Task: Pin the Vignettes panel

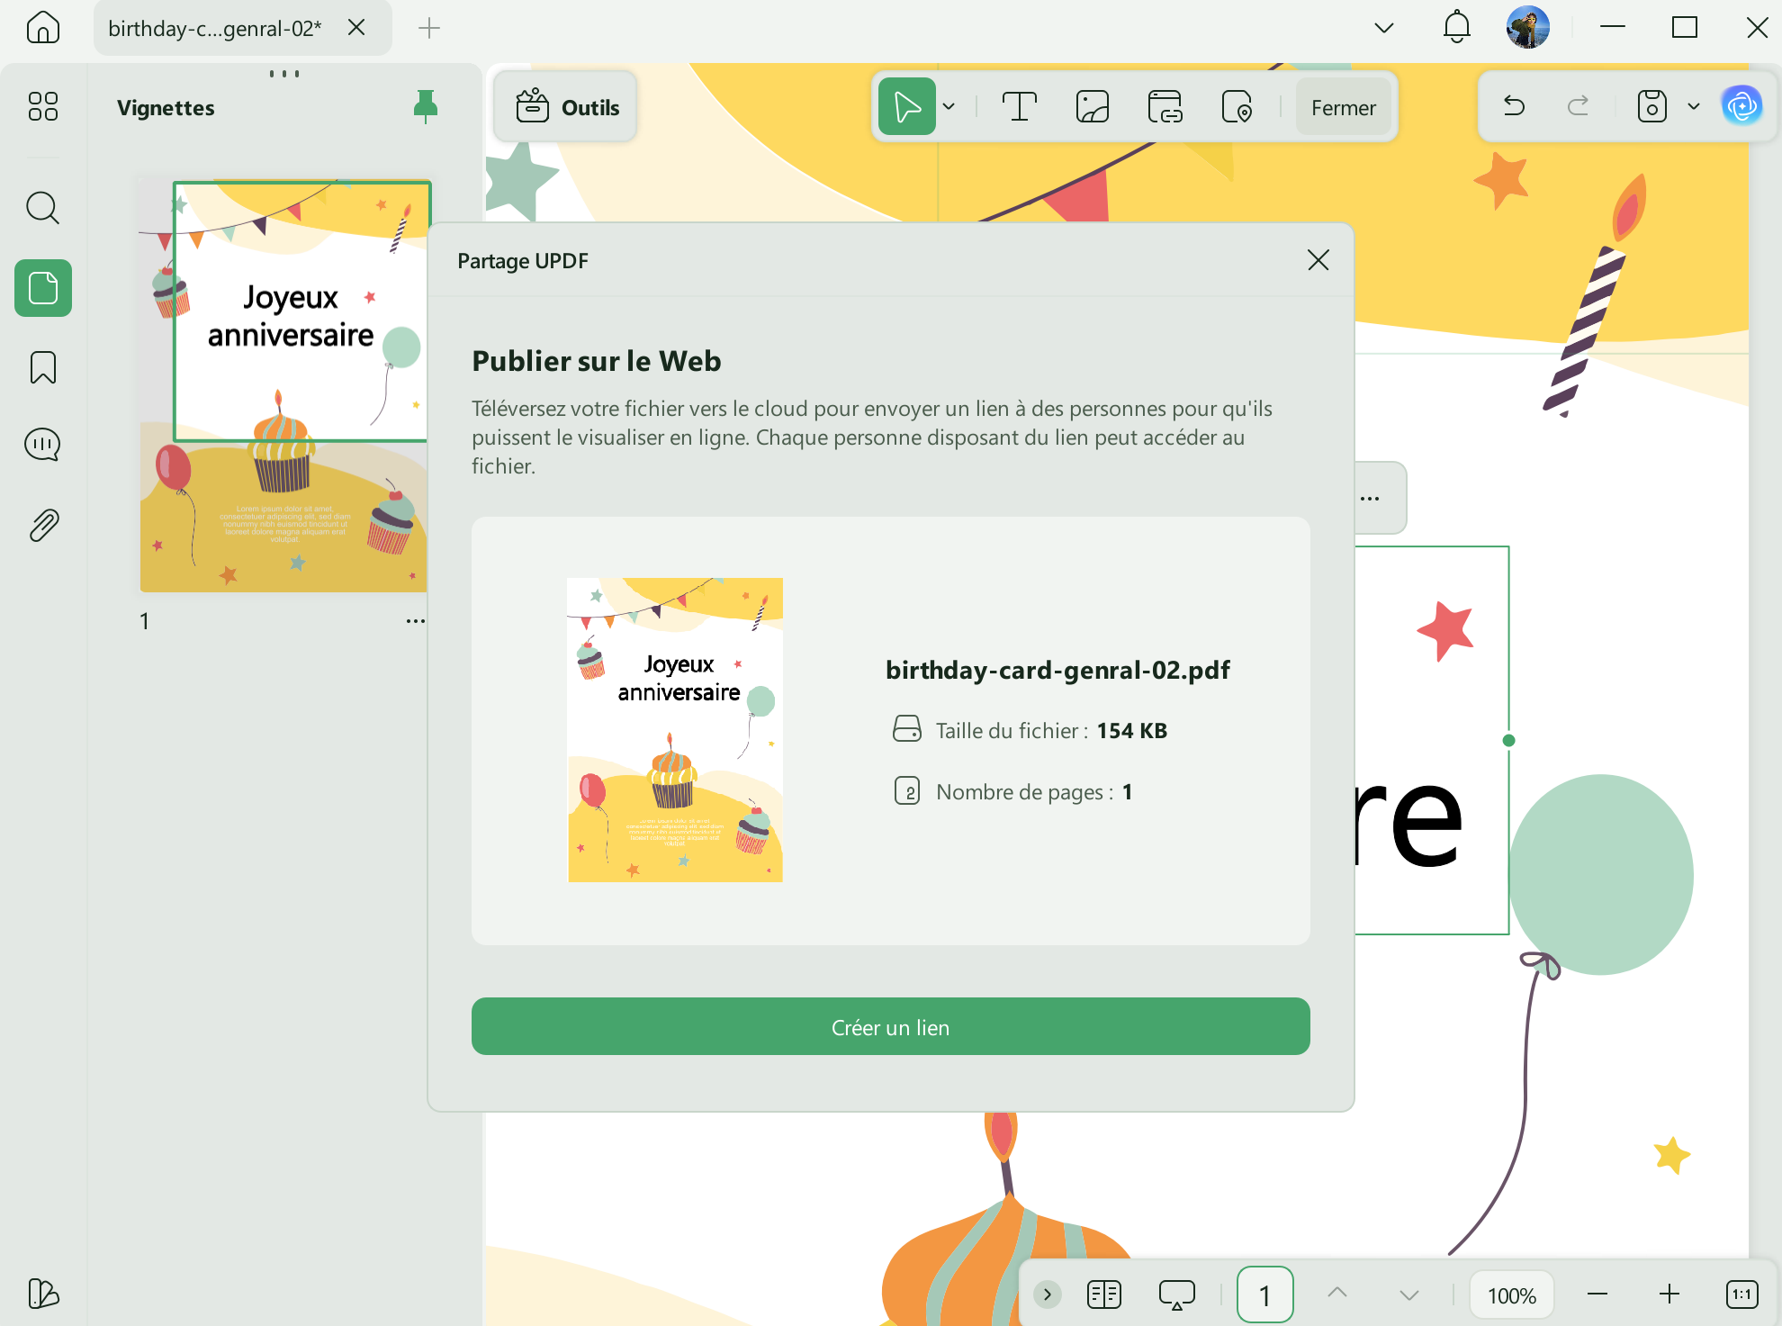Action: click(x=426, y=106)
